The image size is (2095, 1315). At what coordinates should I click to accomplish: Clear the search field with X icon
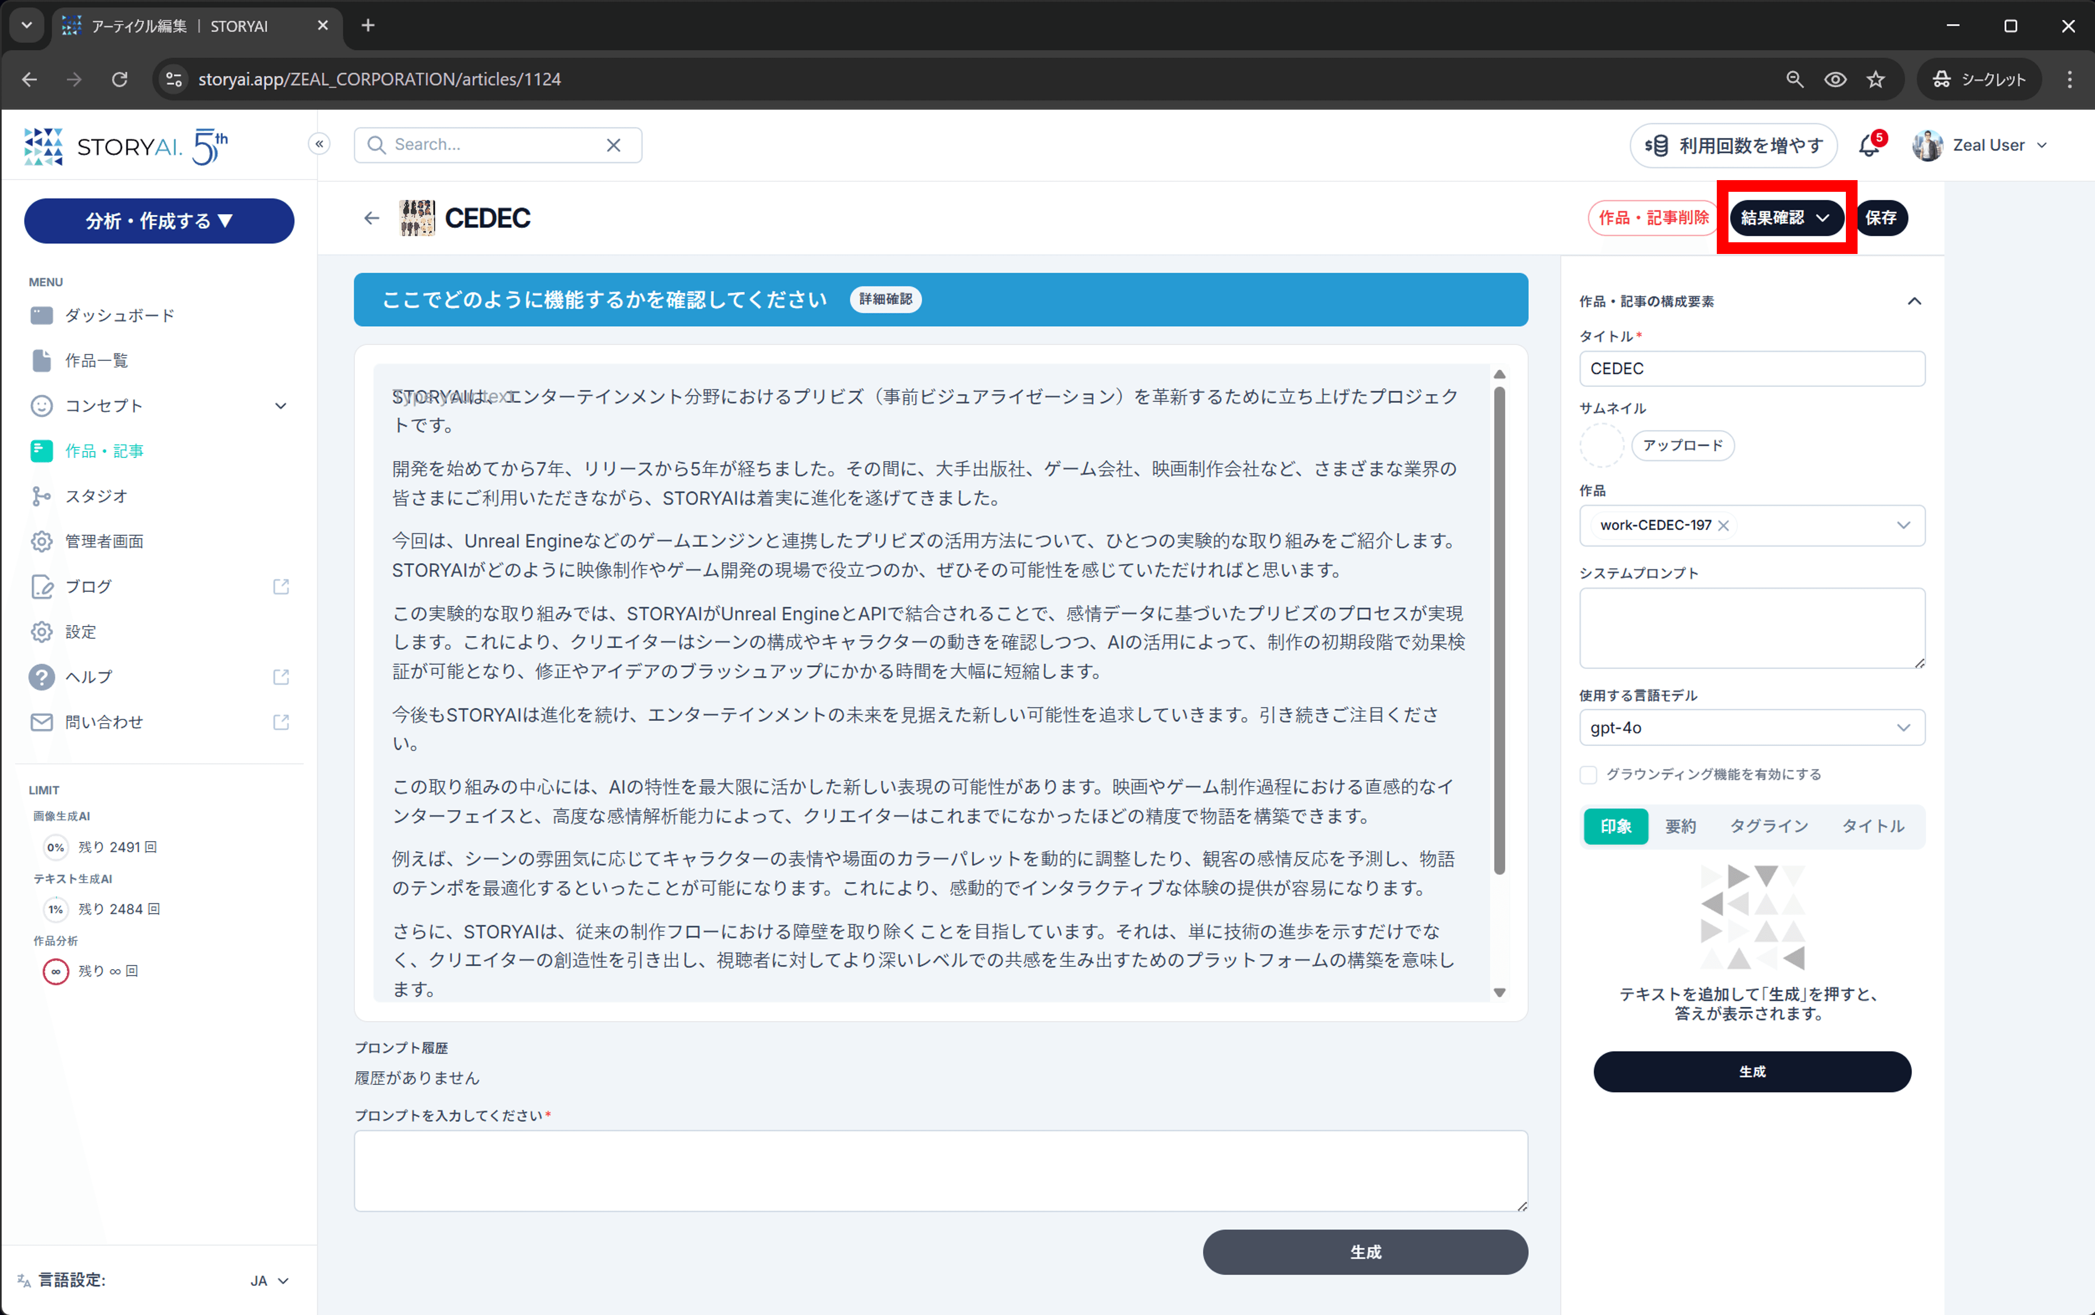click(614, 145)
